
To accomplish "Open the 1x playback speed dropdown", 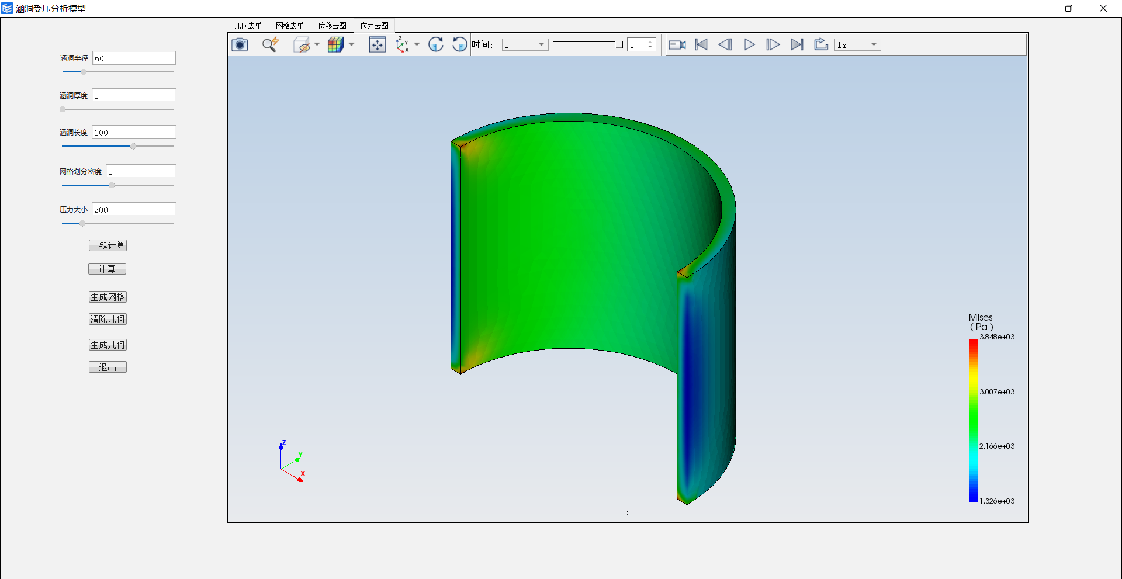I will coord(858,45).
